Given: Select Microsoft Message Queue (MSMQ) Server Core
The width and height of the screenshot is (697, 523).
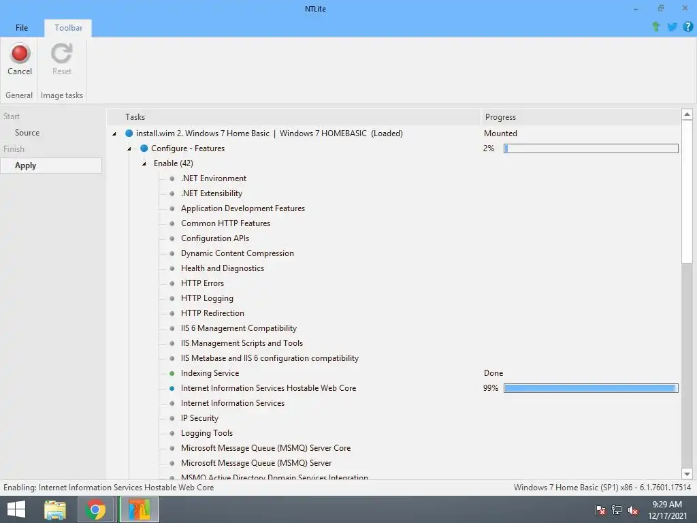Looking at the screenshot, I should (265, 448).
